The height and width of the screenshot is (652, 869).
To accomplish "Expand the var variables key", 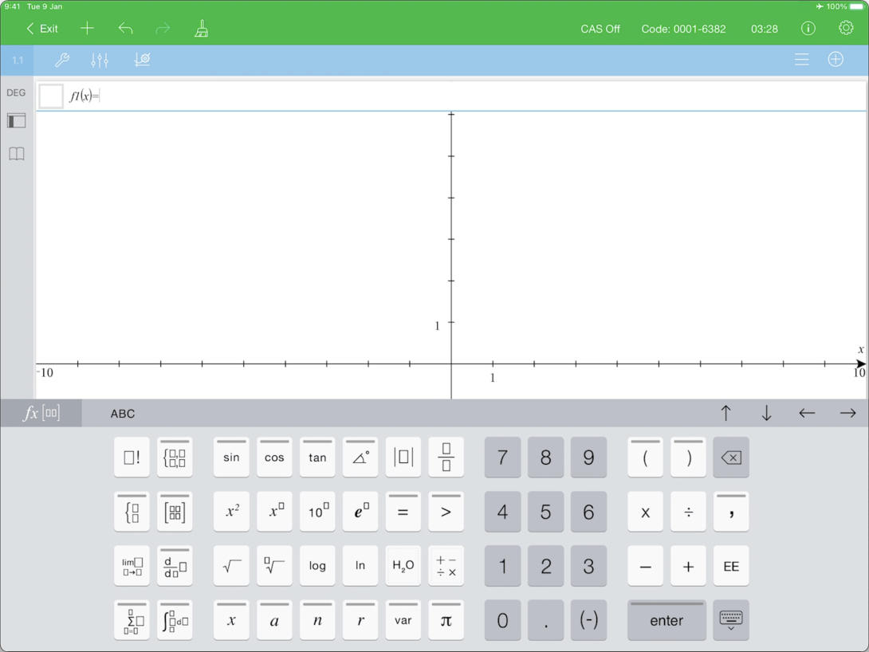I will pyautogui.click(x=403, y=620).
